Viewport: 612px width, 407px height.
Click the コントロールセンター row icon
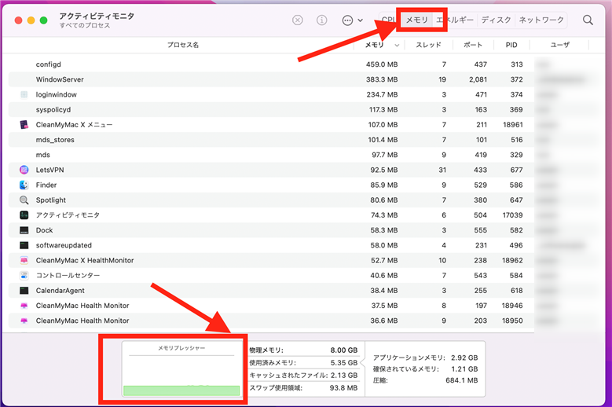coord(24,276)
